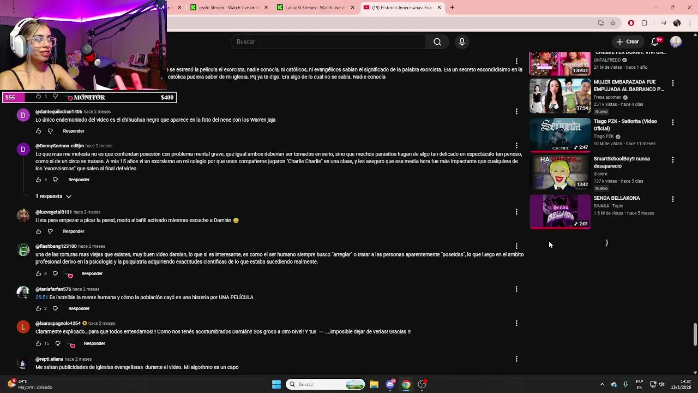Open options menu for @lauraspagnolo4254 comment

(x=516, y=323)
